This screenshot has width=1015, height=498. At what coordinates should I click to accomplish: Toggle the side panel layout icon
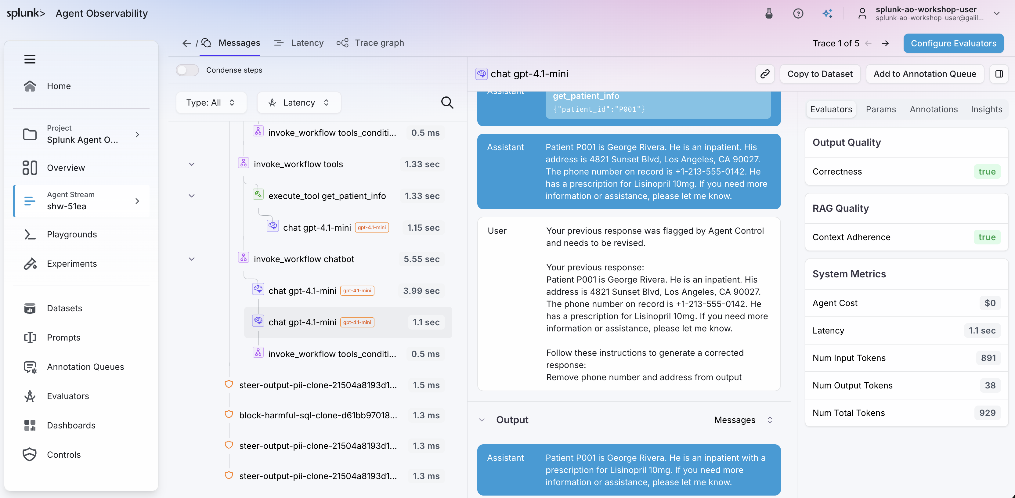click(x=999, y=74)
